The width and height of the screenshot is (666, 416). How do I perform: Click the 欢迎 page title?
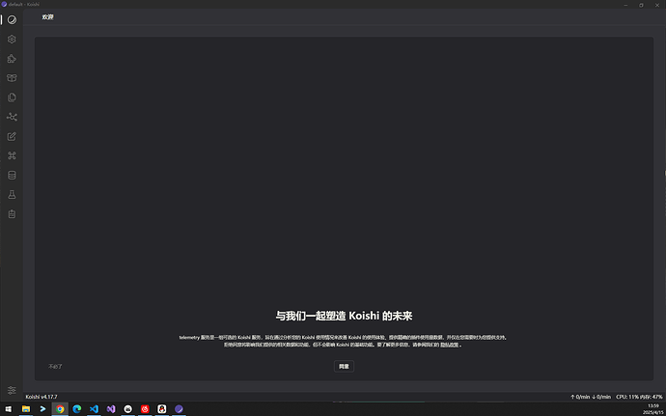click(x=47, y=17)
